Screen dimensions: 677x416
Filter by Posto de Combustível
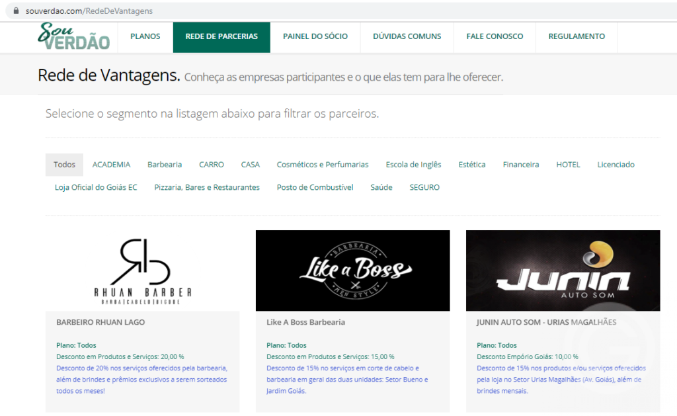[315, 187]
